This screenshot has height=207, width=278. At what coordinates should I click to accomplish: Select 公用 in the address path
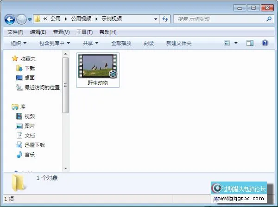(56, 19)
